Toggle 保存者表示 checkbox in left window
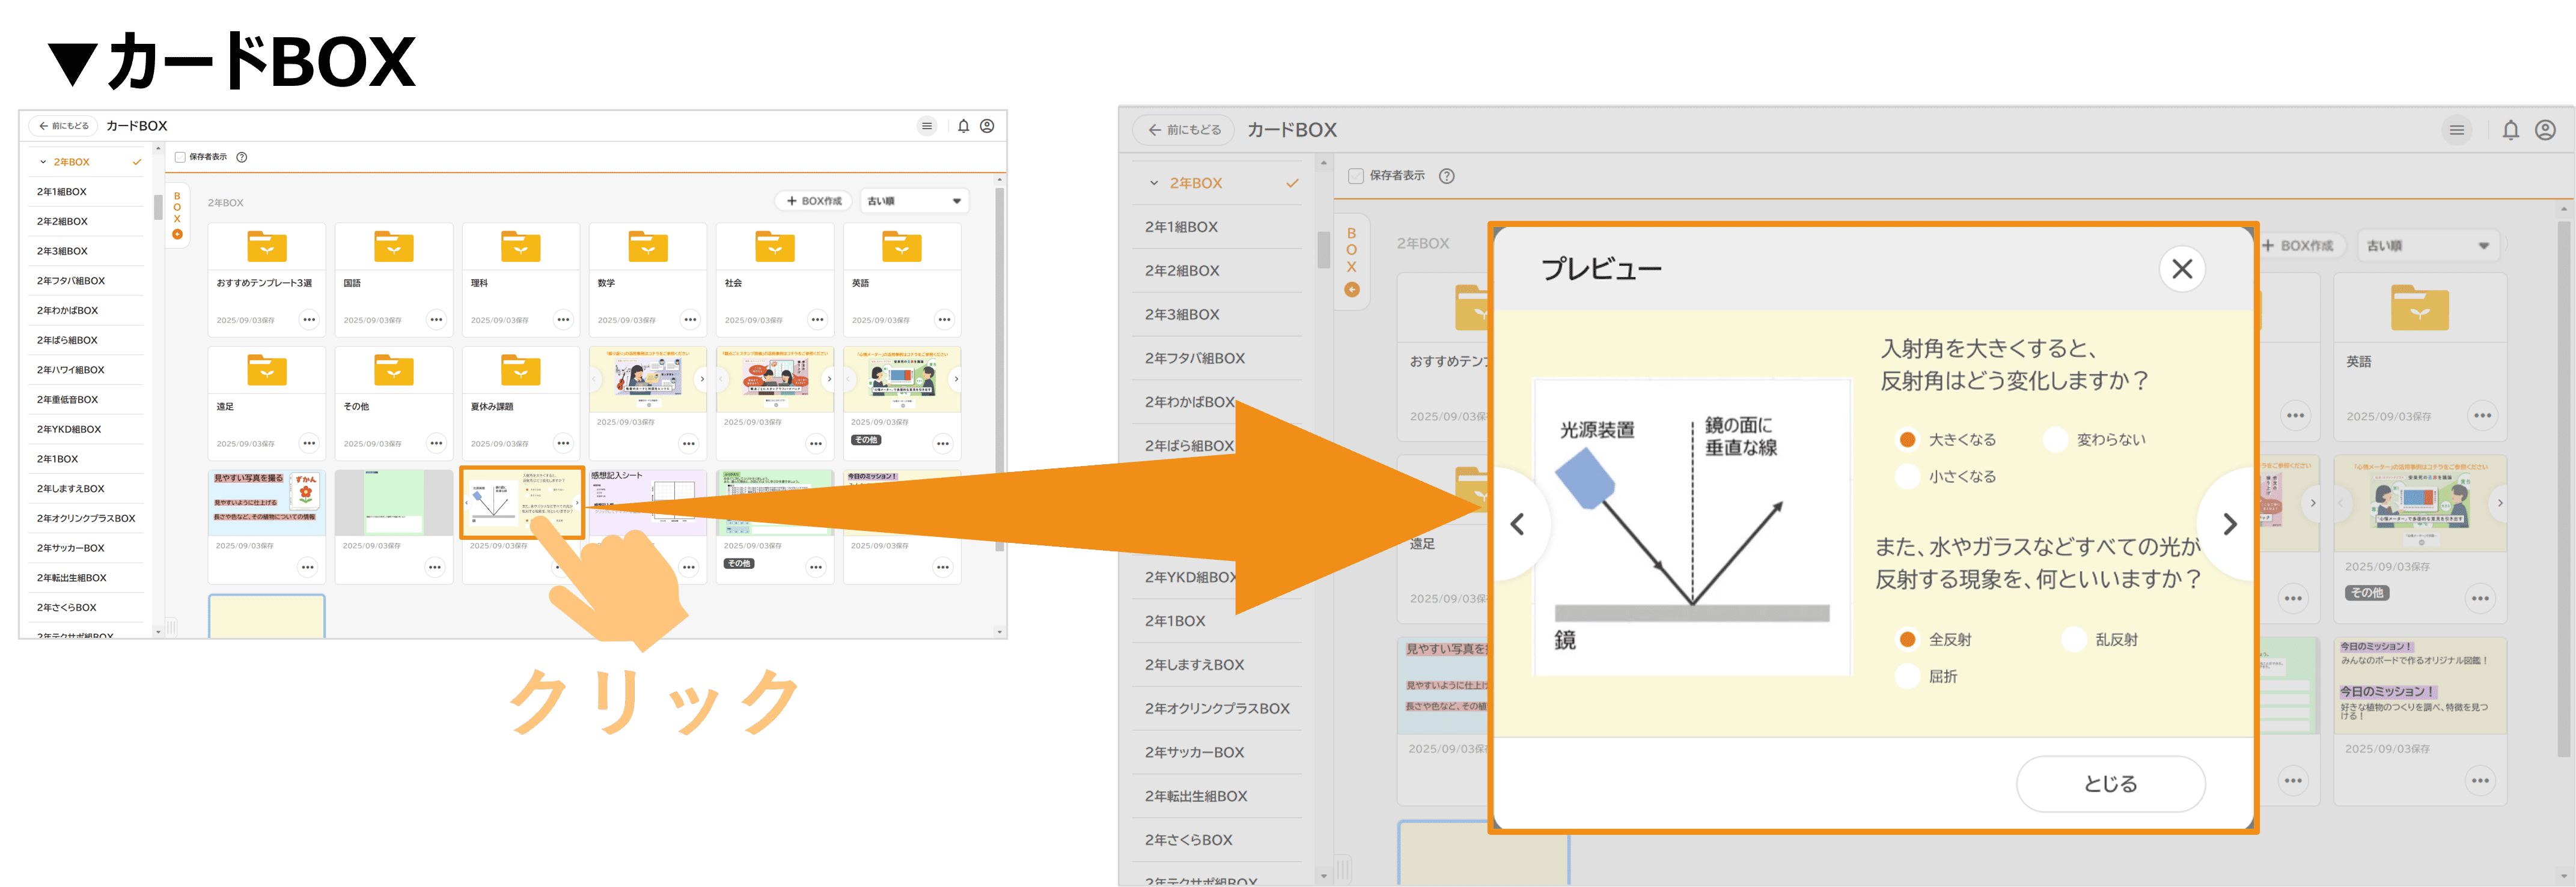2576x887 pixels. click(x=180, y=157)
